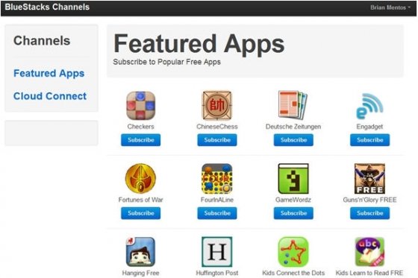This screenshot has height=278, width=418.
Task: Select the ChineseChess app icon
Action: (x=217, y=105)
